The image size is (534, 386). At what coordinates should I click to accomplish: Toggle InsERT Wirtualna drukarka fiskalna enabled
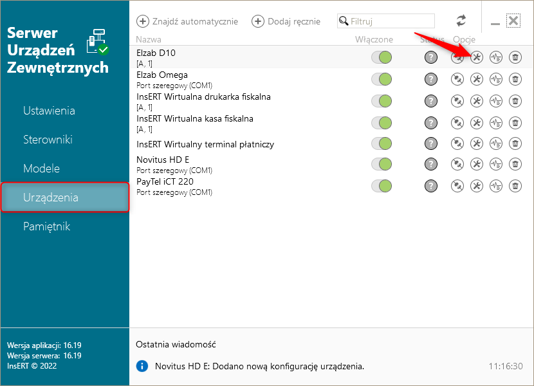point(382,101)
